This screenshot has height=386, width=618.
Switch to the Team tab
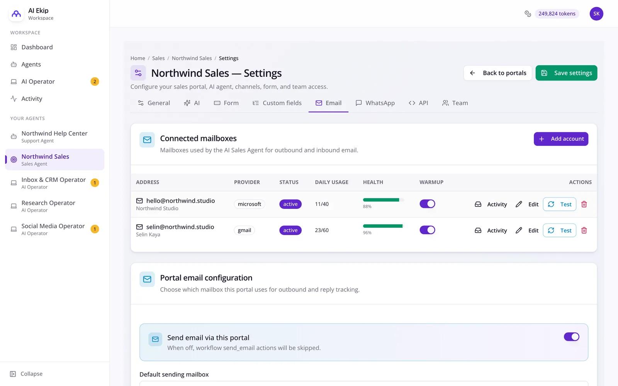(x=455, y=103)
